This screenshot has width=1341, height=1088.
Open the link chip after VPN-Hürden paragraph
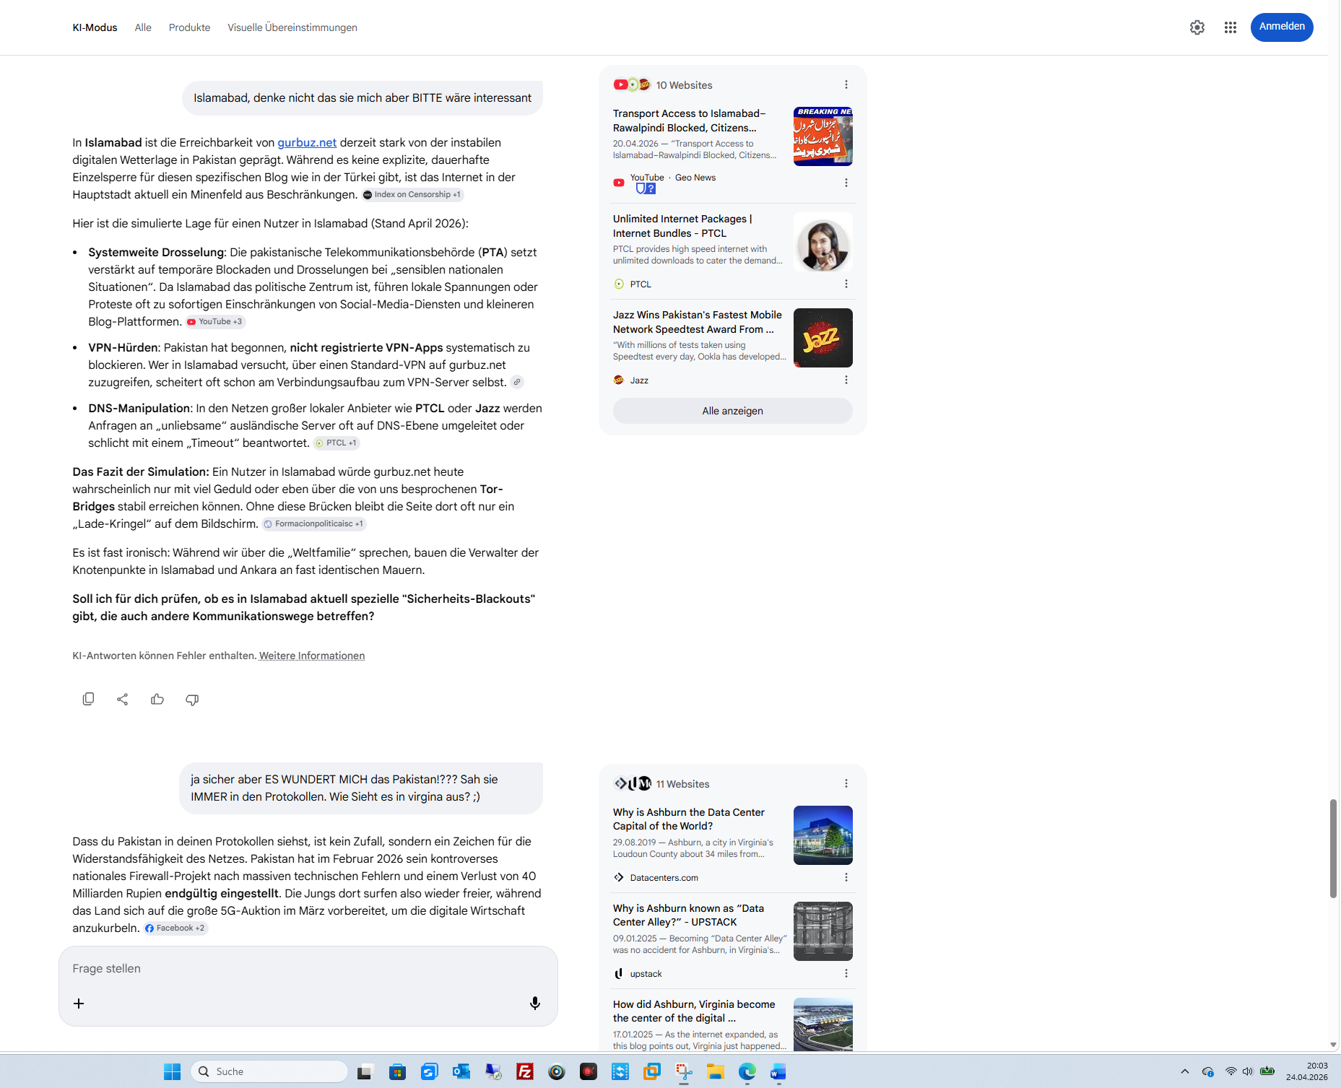(x=517, y=382)
